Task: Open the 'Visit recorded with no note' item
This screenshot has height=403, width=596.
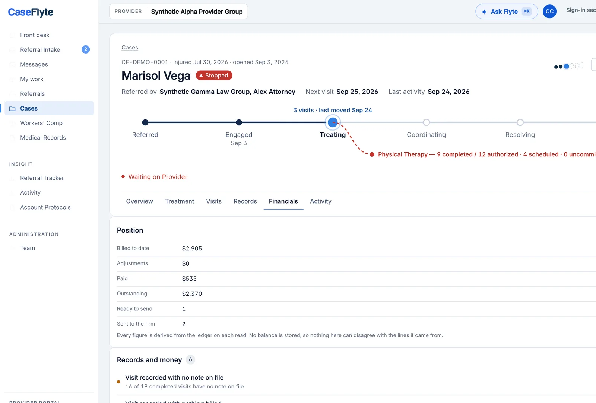Action: [x=174, y=378]
